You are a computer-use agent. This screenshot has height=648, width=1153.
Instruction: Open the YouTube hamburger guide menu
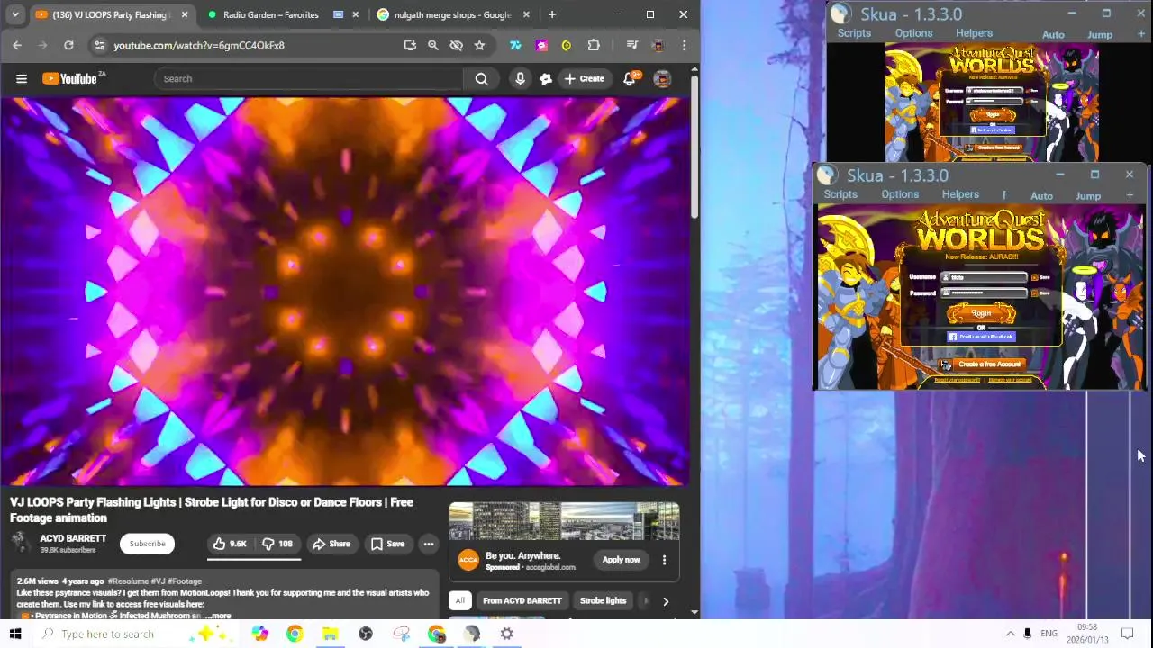[x=22, y=78]
